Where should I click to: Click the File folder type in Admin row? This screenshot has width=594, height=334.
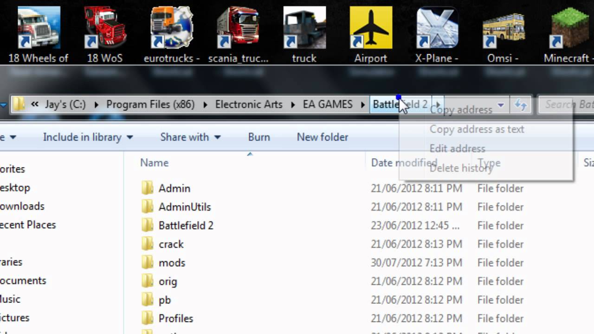500,188
